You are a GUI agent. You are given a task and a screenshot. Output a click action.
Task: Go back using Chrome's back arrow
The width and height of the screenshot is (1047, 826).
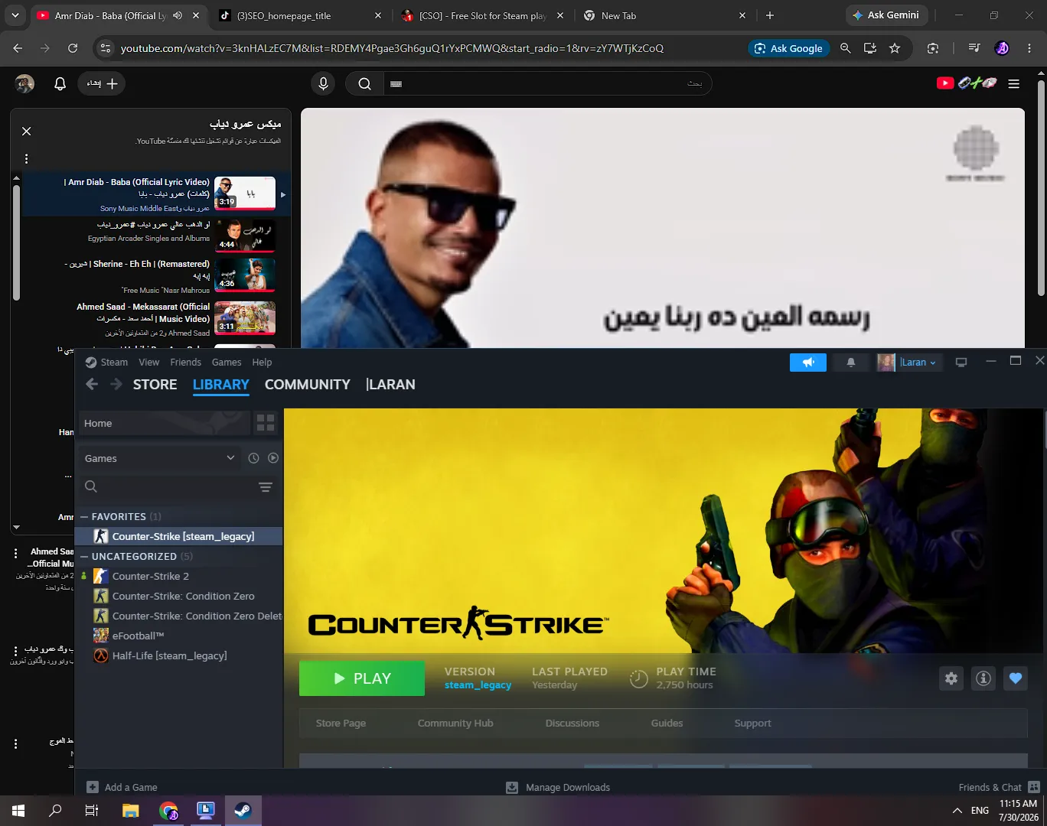coord(18,48)
